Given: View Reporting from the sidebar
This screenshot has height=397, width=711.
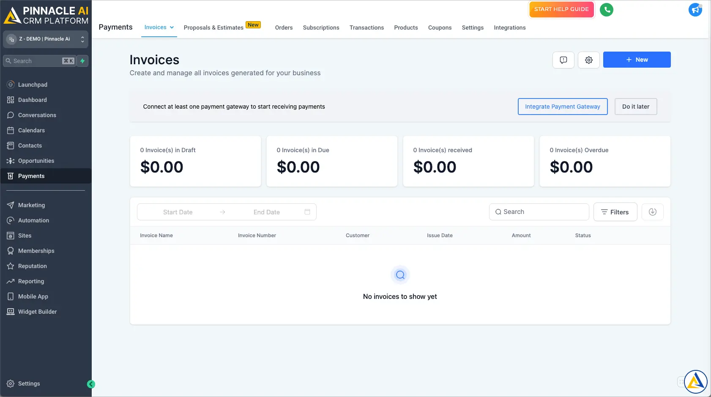Looking at the screenshot, I should pos(31,281).
